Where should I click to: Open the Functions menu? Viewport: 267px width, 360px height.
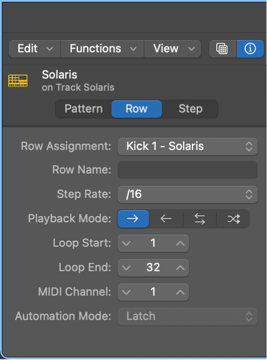(103, 49)
